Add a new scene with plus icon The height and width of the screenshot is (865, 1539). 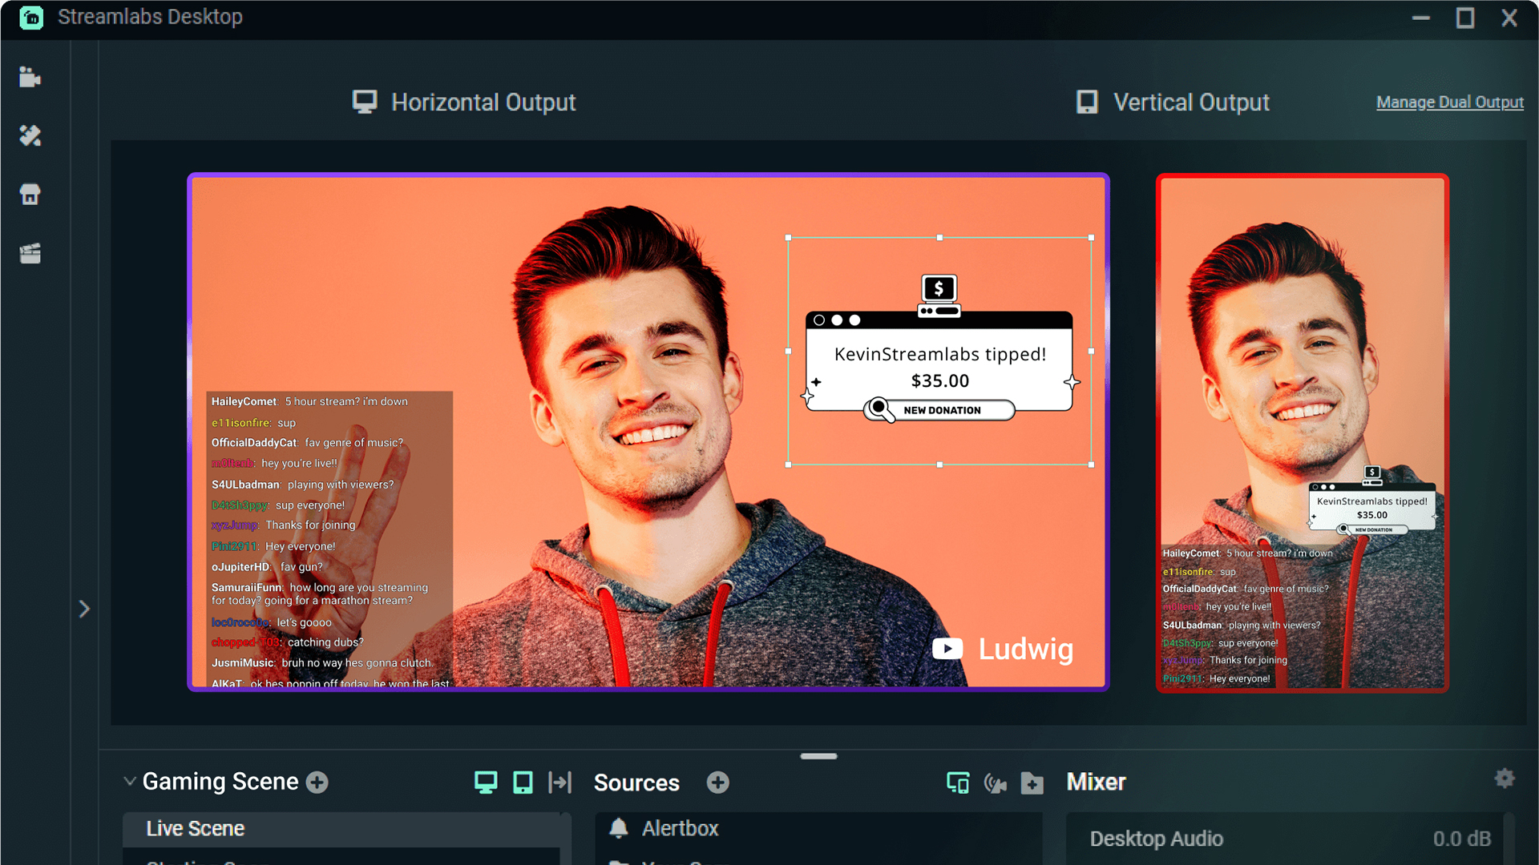pos(317,783)
